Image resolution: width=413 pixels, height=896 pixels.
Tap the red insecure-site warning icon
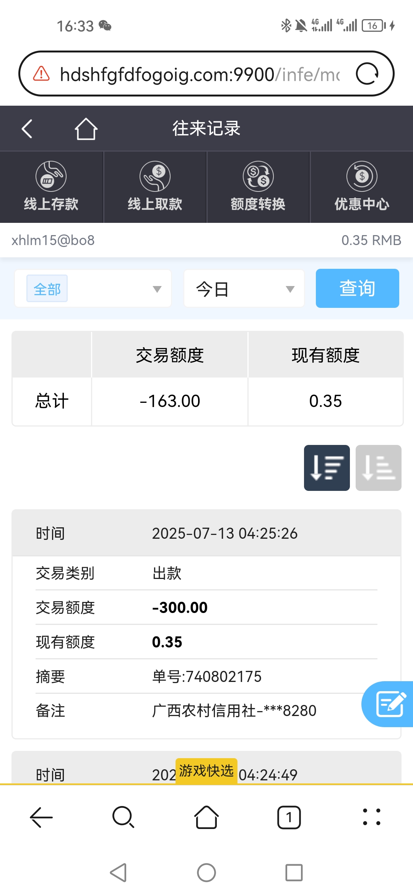tap(41, 74)
